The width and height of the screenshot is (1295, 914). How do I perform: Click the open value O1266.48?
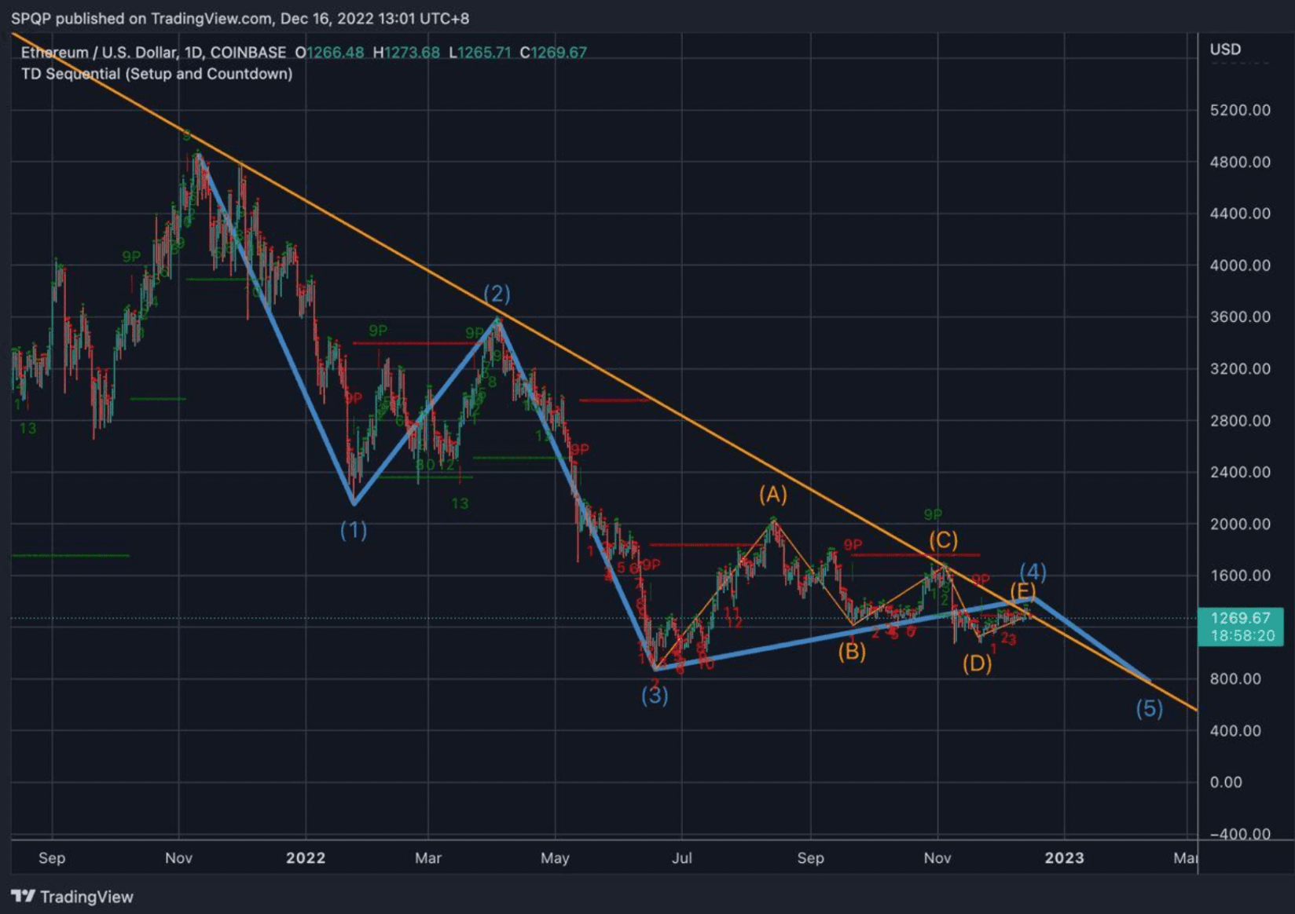[x=329, y=53]
